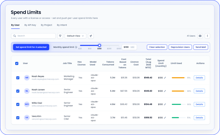This screenshot has height=135, width=220.
Task: Uncheck the Willa Osei row checkbox
Action: [18, 104]
